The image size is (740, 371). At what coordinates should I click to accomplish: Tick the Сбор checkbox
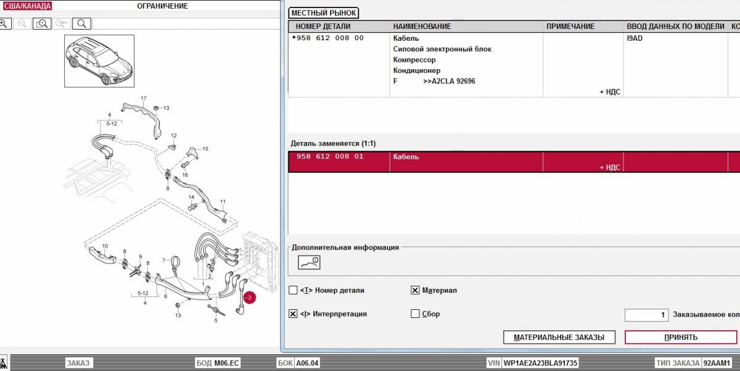tap(415, 314)
